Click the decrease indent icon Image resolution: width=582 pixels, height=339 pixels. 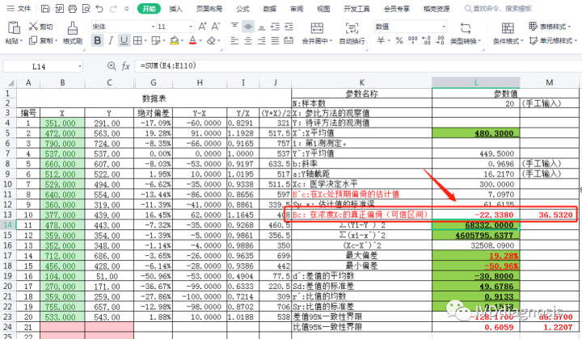(x=275, y=27)
